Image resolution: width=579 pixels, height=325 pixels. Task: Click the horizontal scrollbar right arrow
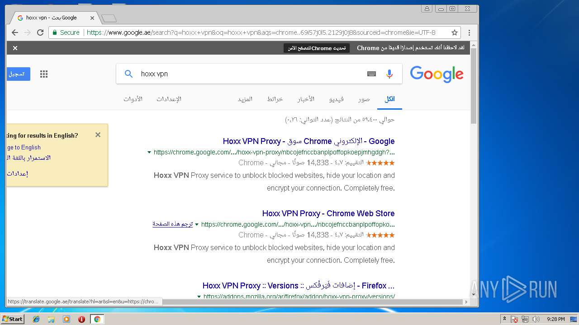click(x=466, y=302)
